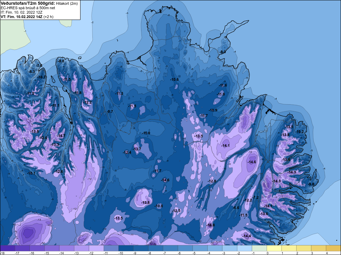Click the '4' label on the legend bar
Viewport: 341px width, 255px height.
coord(327,253)
